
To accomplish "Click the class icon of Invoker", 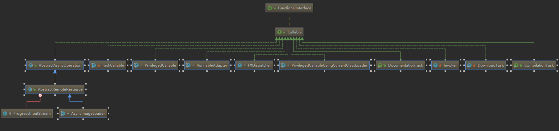I will [x=435, y=65].
